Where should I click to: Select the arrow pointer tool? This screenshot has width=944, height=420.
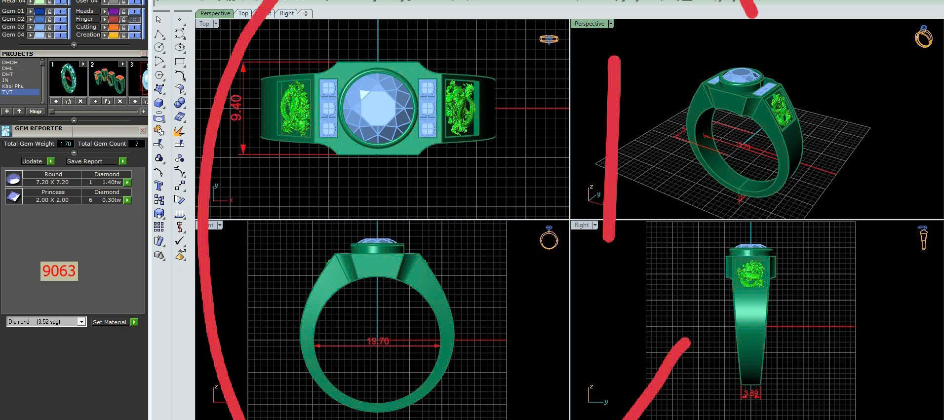[158, 19]
